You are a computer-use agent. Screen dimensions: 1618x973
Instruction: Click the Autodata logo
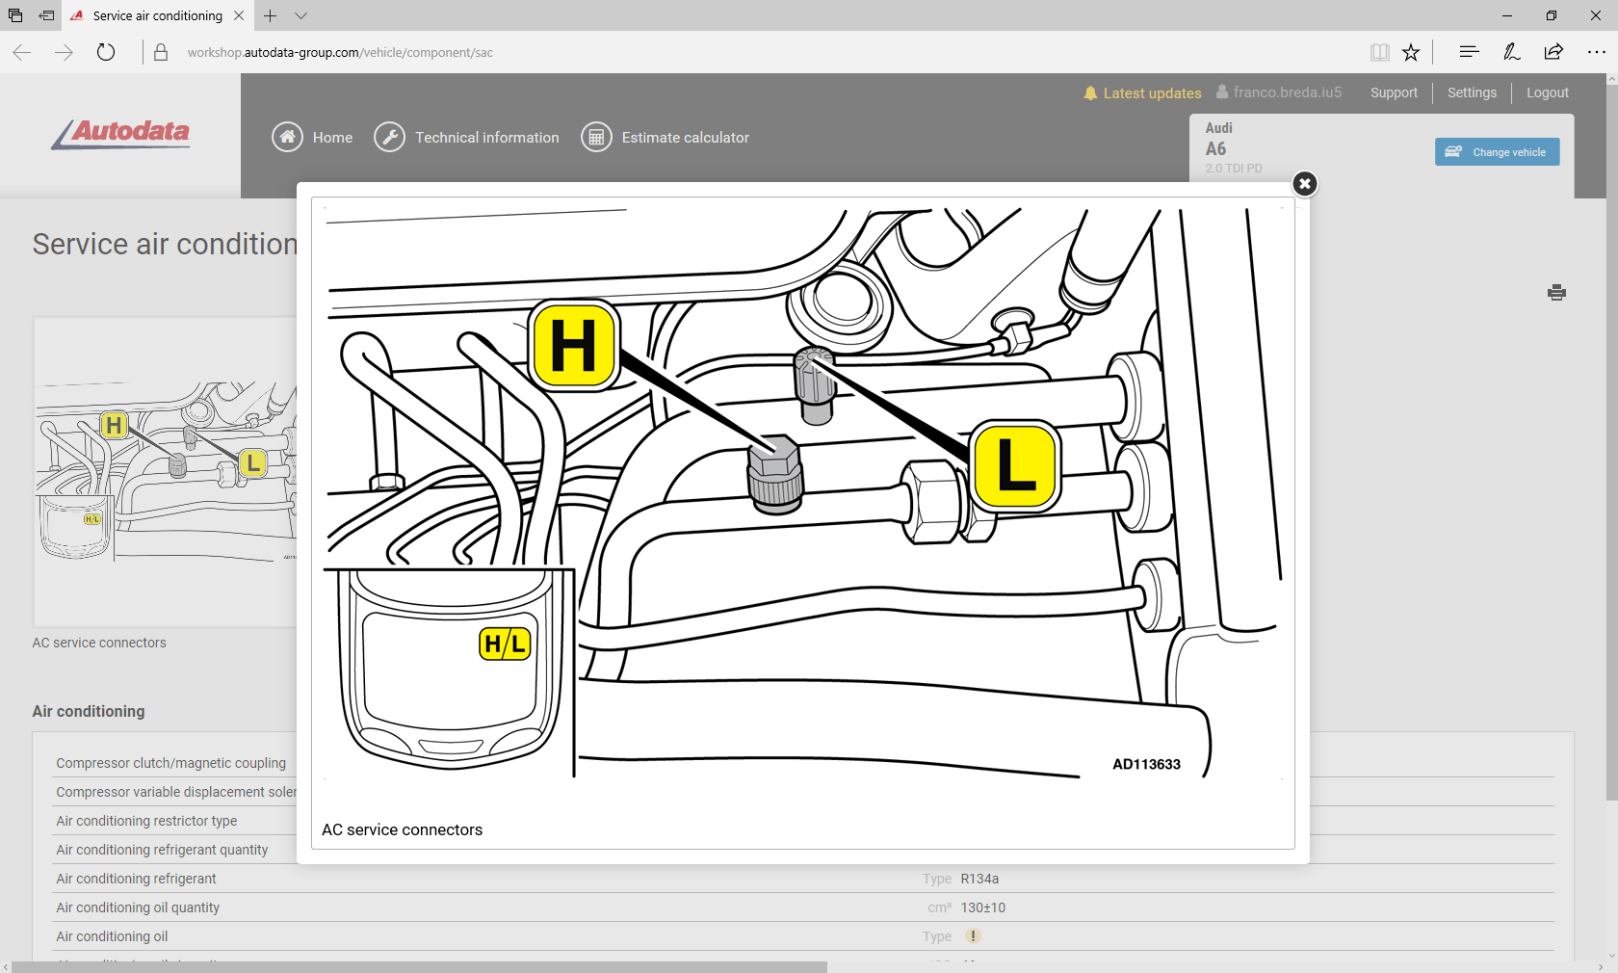[x=121, y=133]
